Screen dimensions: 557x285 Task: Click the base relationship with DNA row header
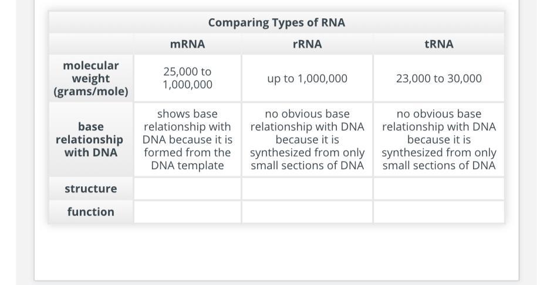91,140
